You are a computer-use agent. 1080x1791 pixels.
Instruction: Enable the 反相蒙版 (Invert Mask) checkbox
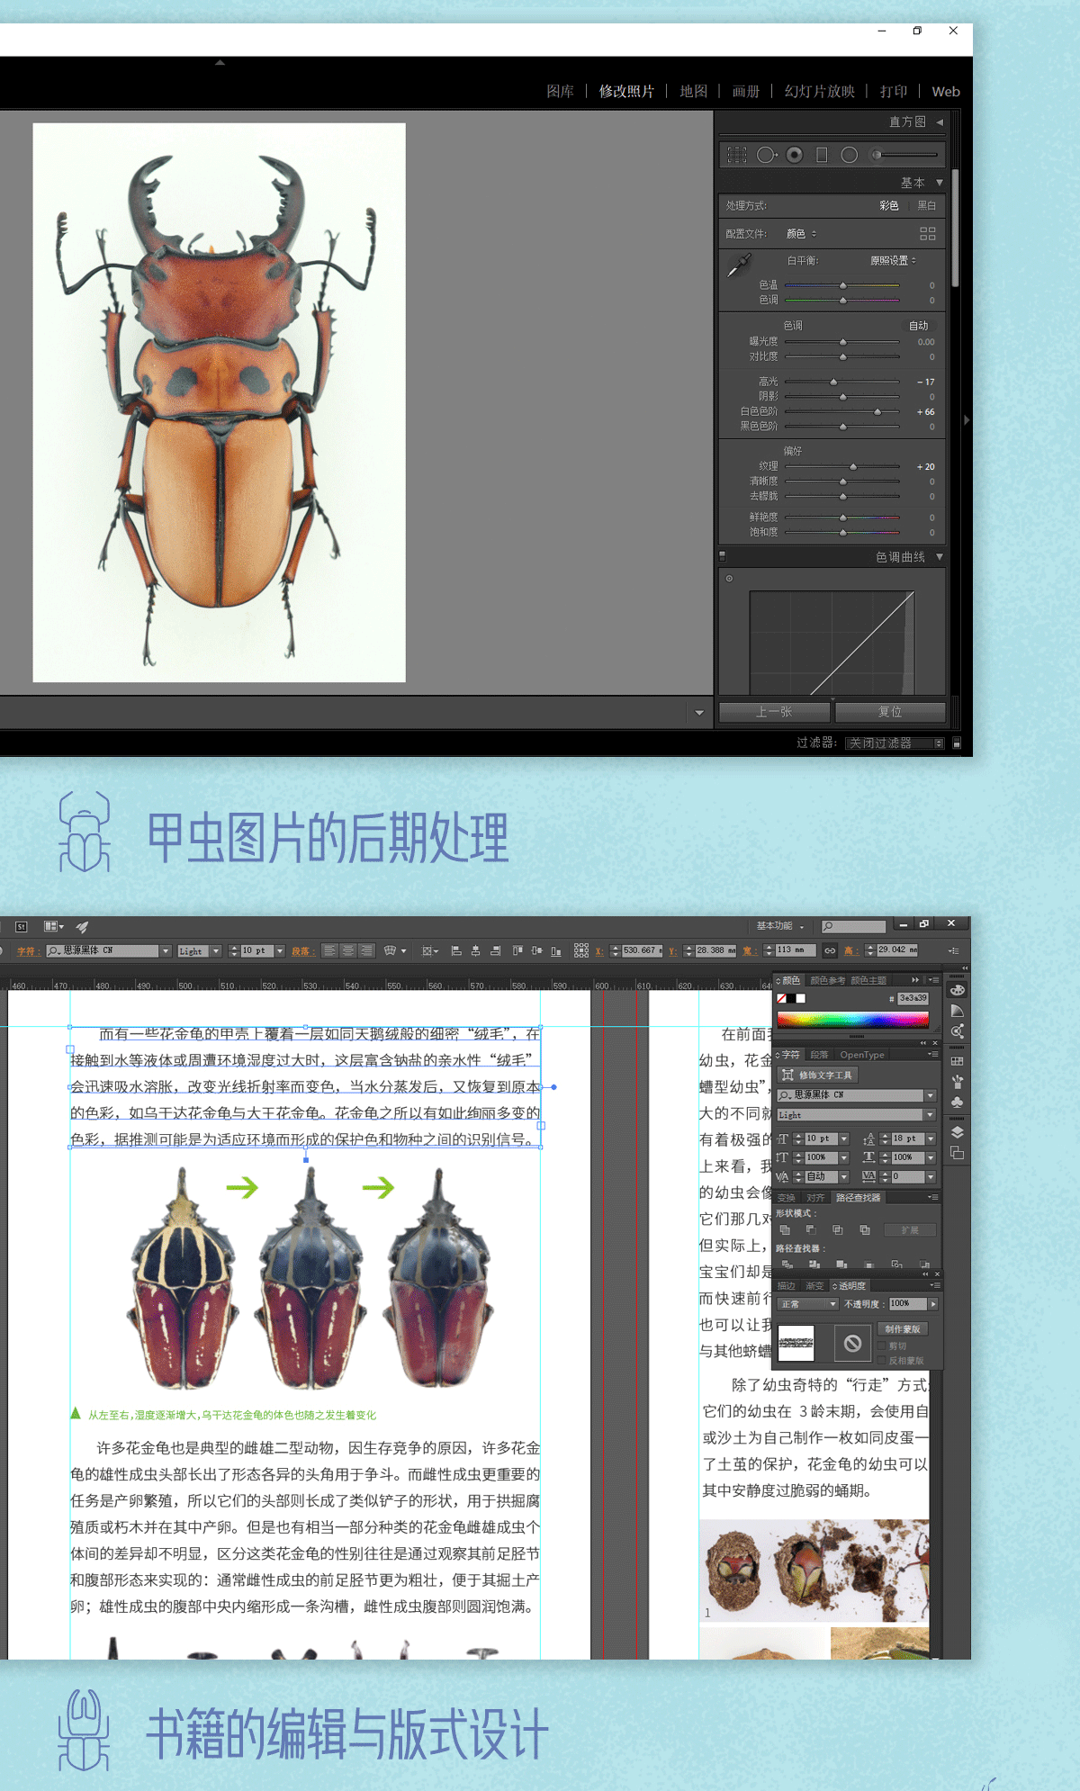(x=883, y=1361)
